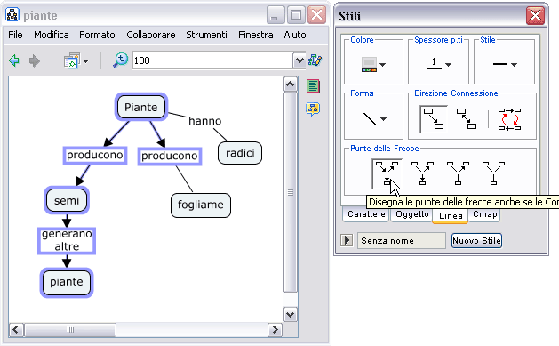Click the green list view side icon

tap(313, 86)
